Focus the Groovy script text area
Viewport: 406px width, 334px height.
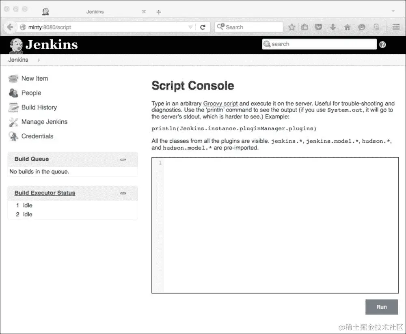tap(275, 225)
